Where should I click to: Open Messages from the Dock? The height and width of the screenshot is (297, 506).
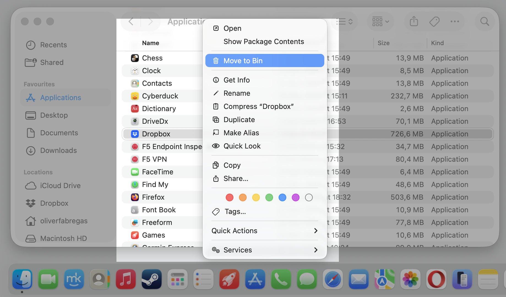coord(307,279)
